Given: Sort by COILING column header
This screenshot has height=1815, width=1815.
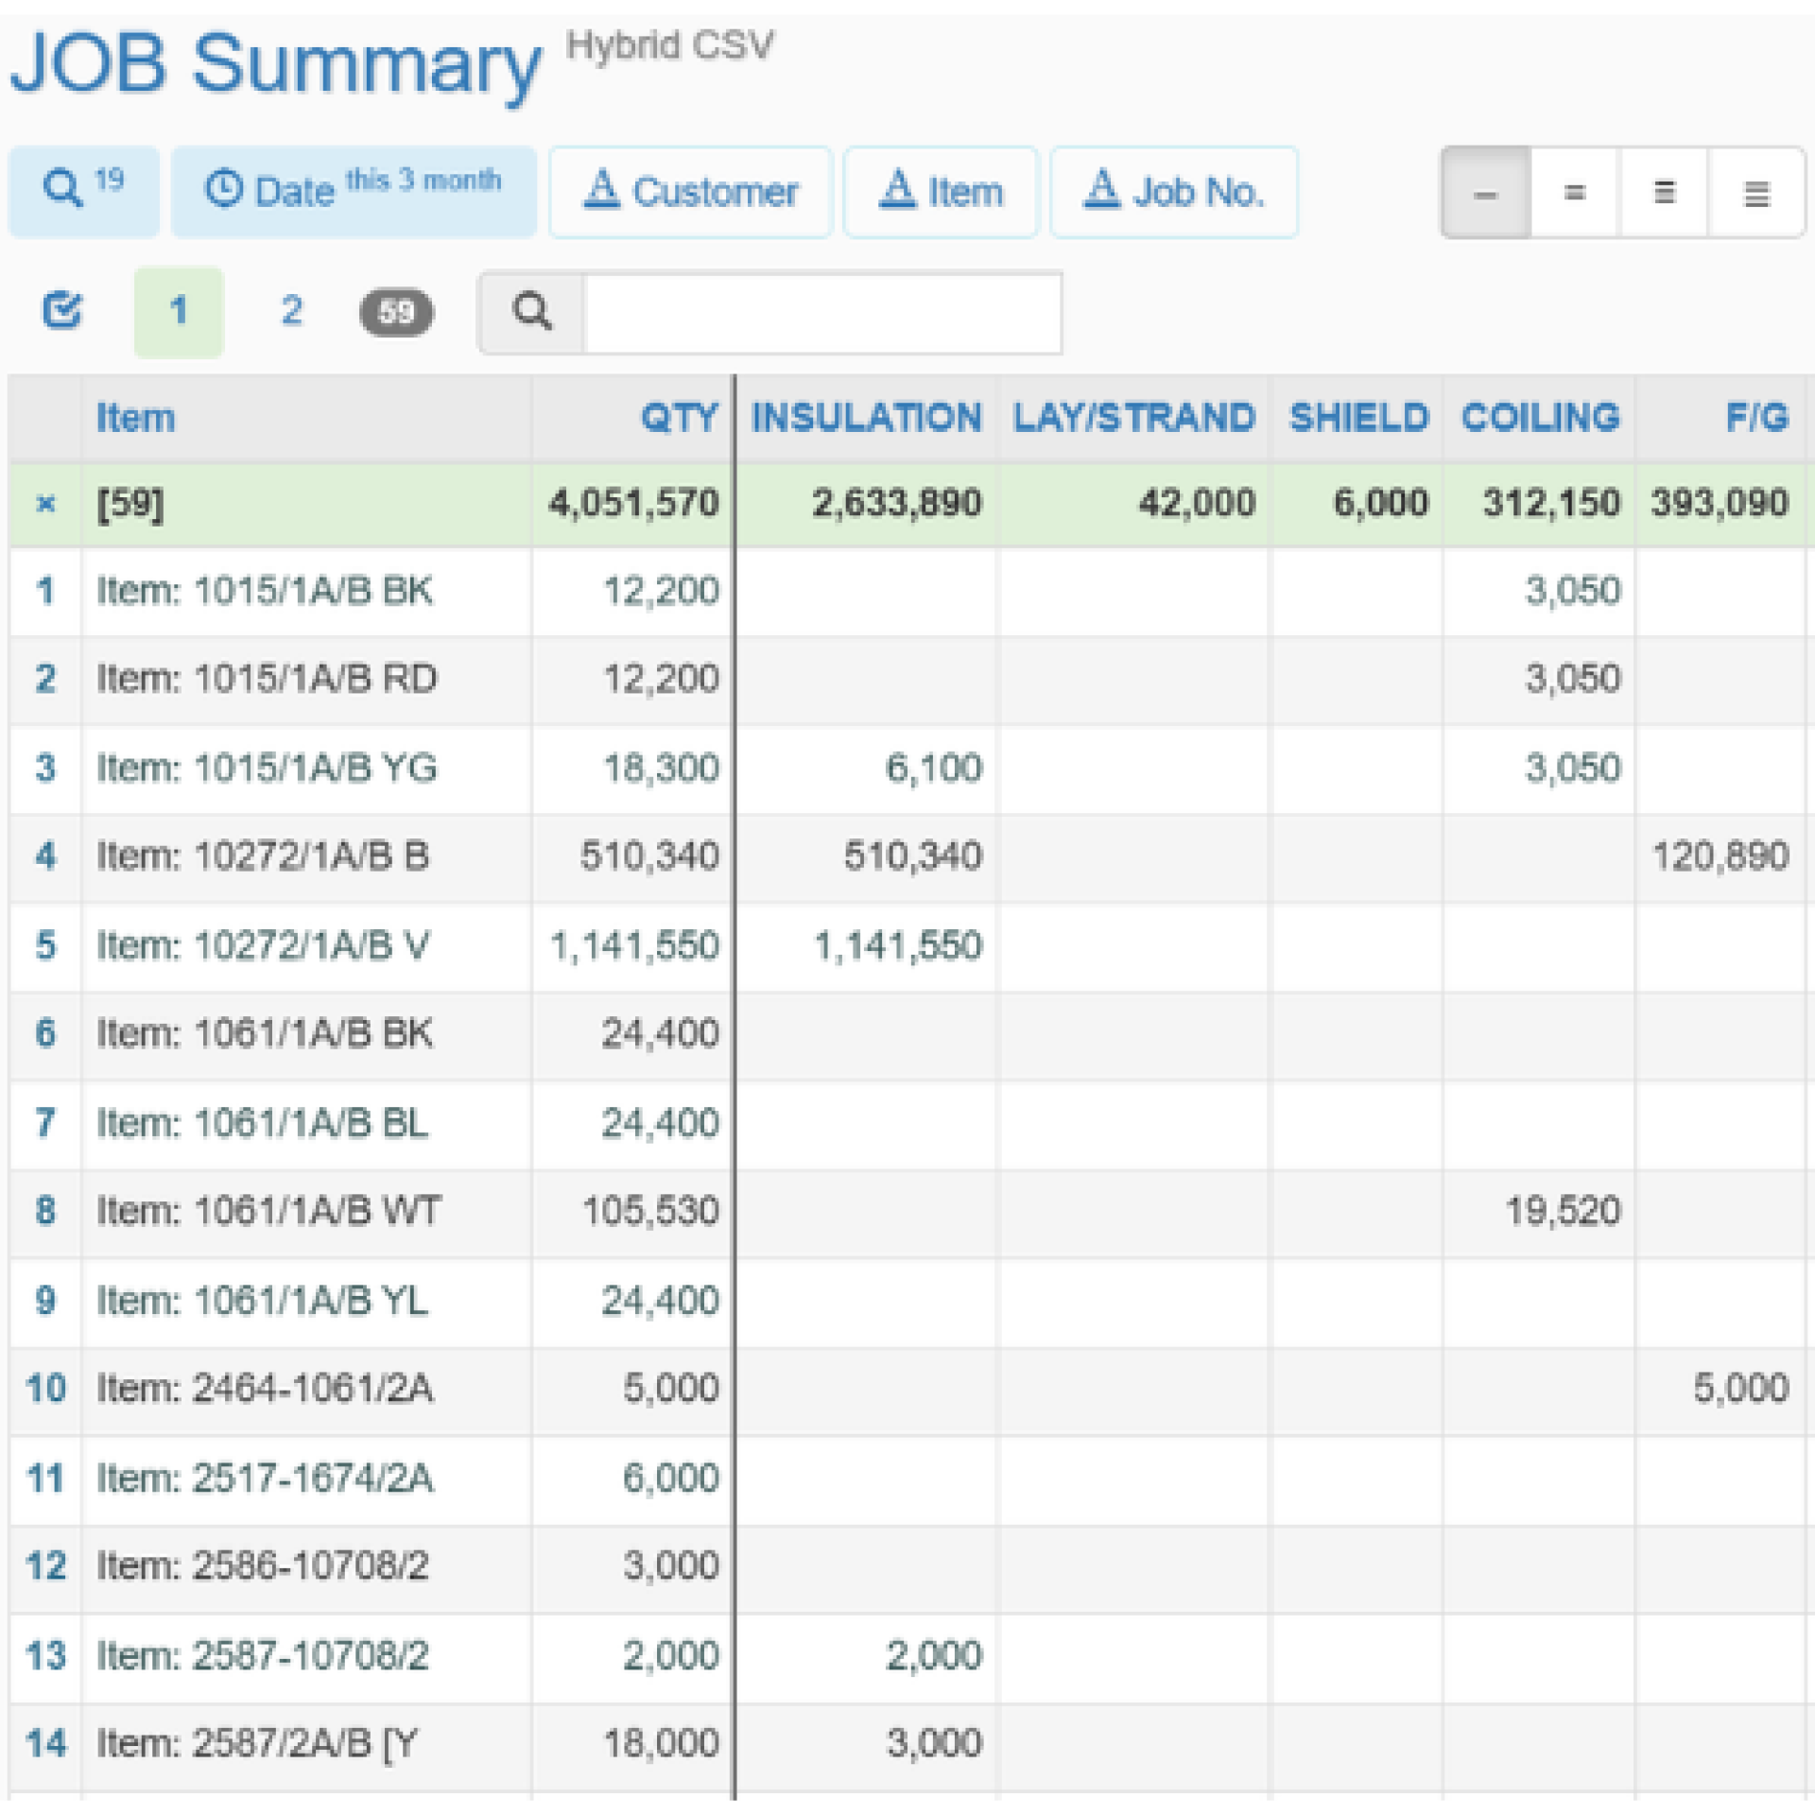Looking at the screenshot, I should 1540,418.
